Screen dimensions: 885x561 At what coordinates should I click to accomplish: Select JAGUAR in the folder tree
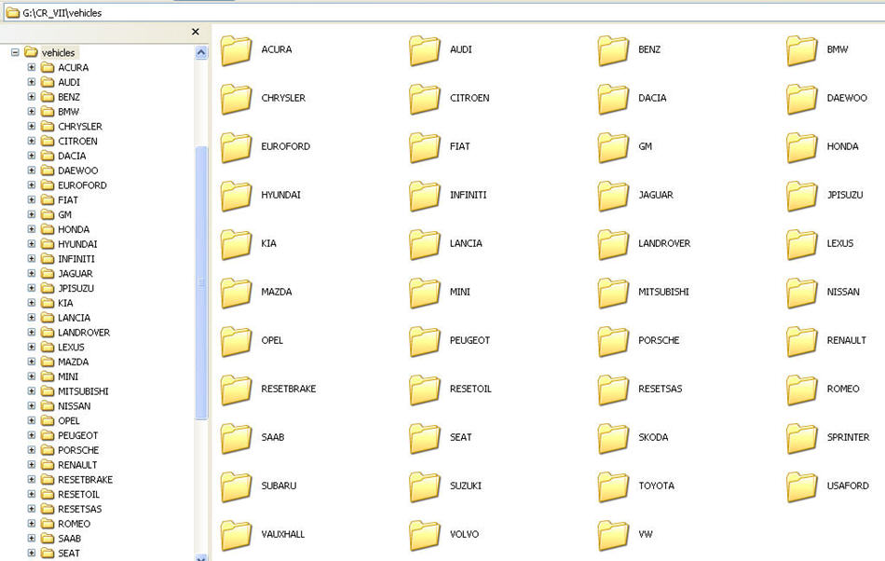click(75, 273)
